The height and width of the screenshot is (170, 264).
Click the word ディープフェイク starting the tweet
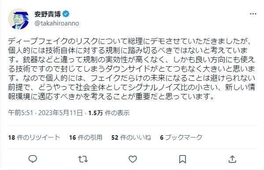pyautogui.click(x=38, y=41)
